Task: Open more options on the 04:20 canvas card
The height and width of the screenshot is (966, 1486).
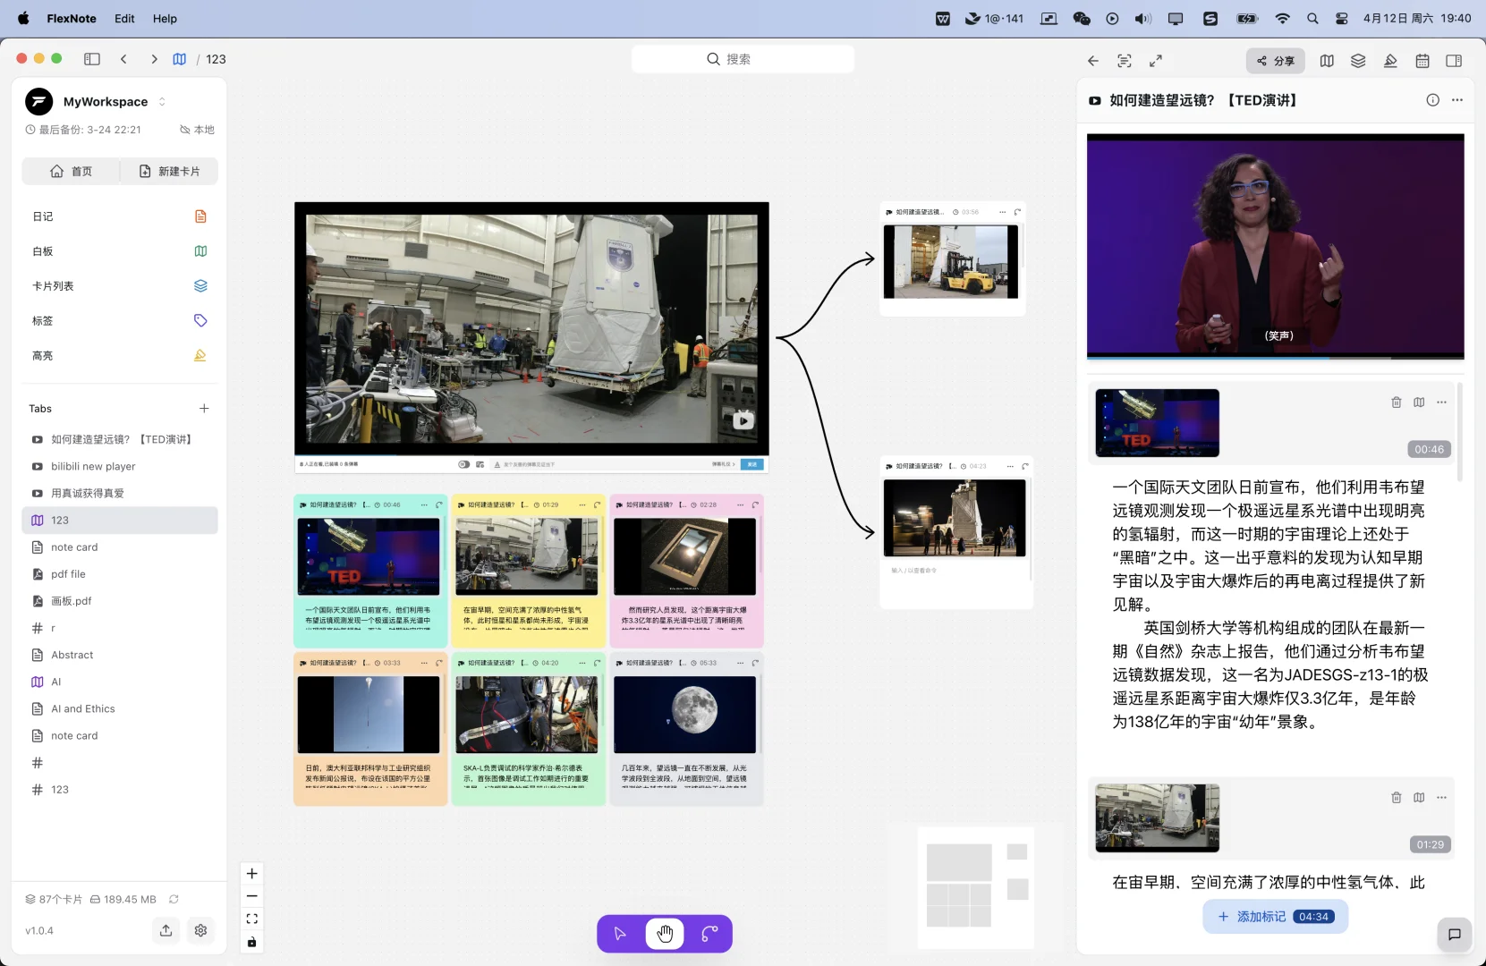Action: (x=582, y=663)
